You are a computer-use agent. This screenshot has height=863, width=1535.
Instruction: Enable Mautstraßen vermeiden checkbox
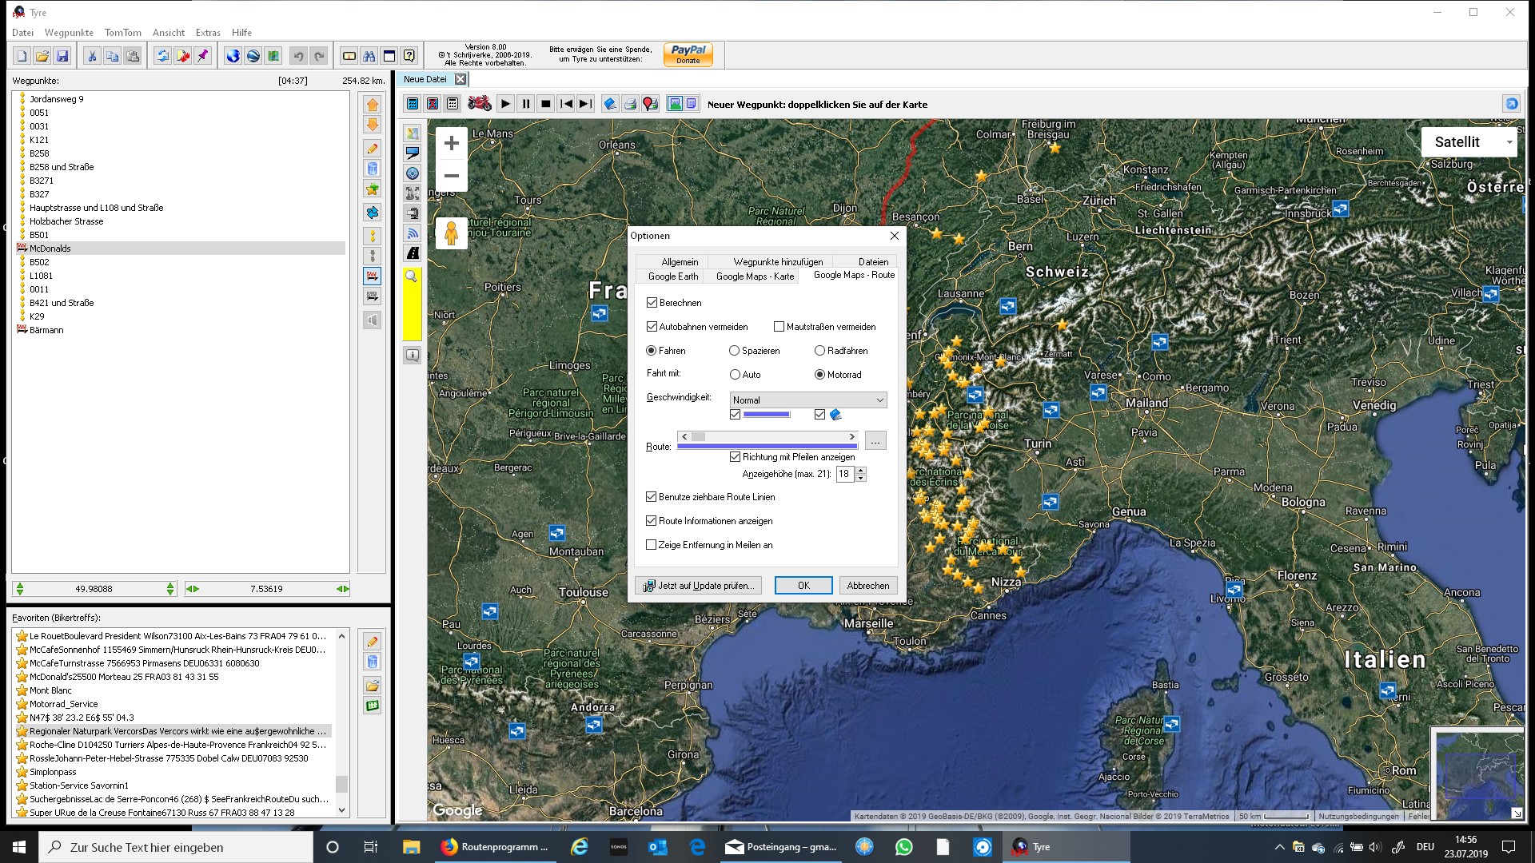point(779,327)
